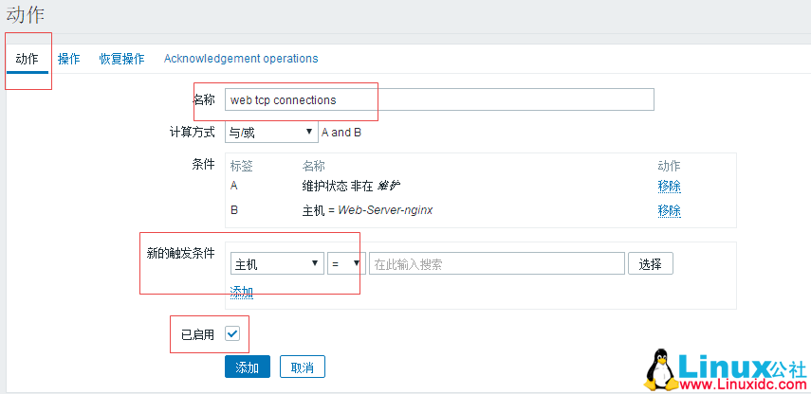Click the 取消 button
Image resolution: width=811 pixels, height=394 pixels.
tap(303, 367)
